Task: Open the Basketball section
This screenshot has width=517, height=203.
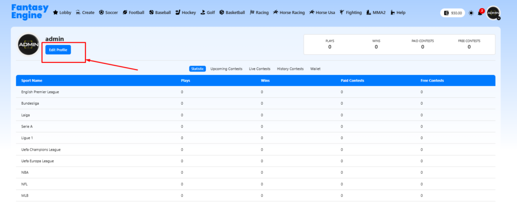Action: click(232, 12)
